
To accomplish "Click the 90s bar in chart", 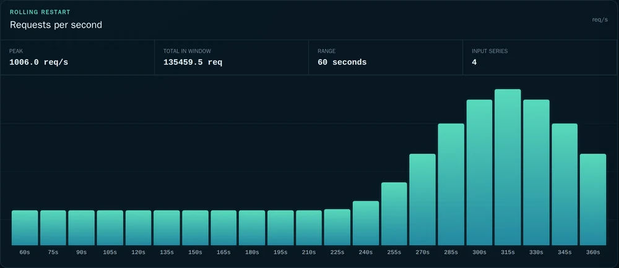I will coord(81,228).
